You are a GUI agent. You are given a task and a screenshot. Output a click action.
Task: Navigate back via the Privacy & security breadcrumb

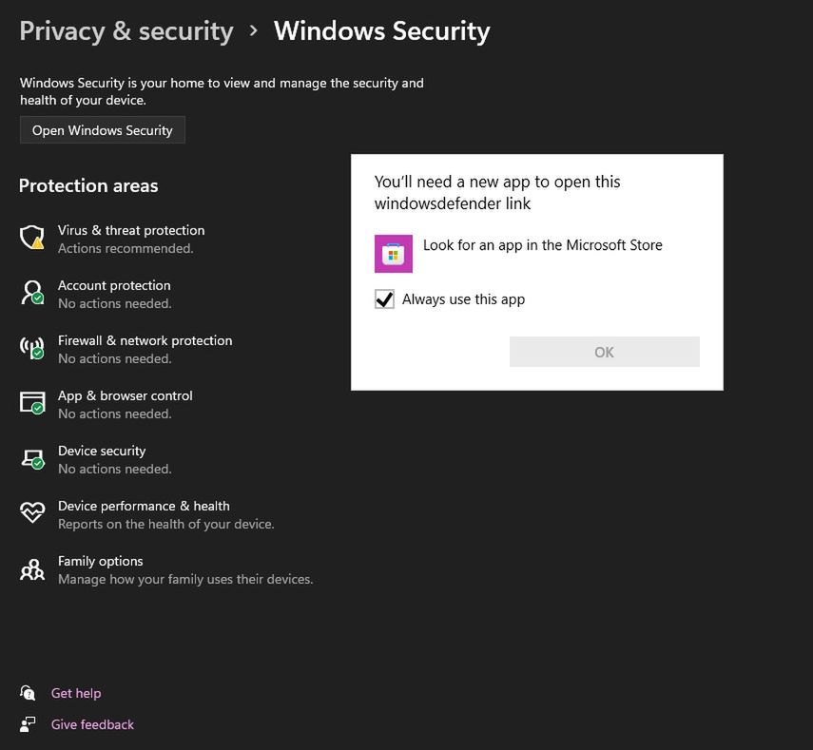pos(126,30)
